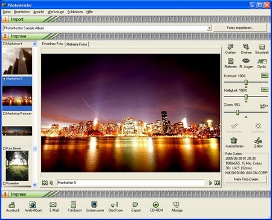
Task: Rotate photo with left Drehen icon
Action: 230,47
